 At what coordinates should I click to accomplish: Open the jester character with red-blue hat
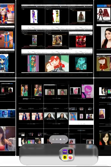point(7,14)
